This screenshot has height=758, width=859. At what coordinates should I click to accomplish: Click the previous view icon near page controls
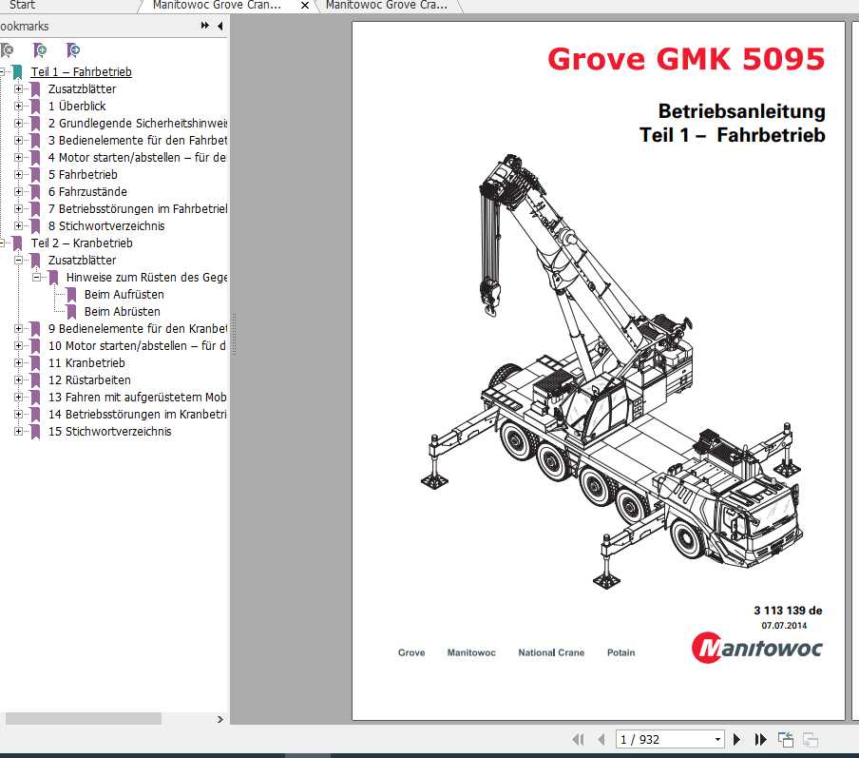(786, 738)
